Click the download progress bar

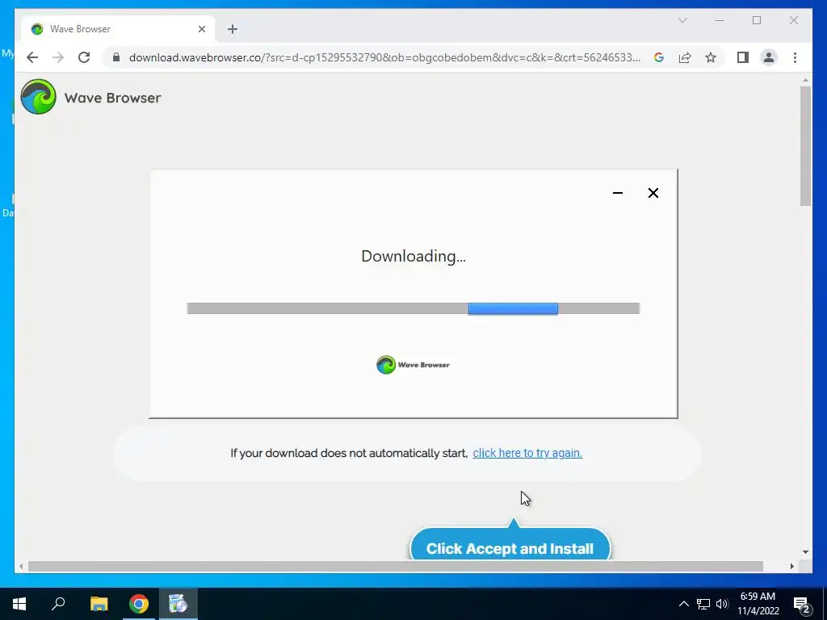pos(413,308)
